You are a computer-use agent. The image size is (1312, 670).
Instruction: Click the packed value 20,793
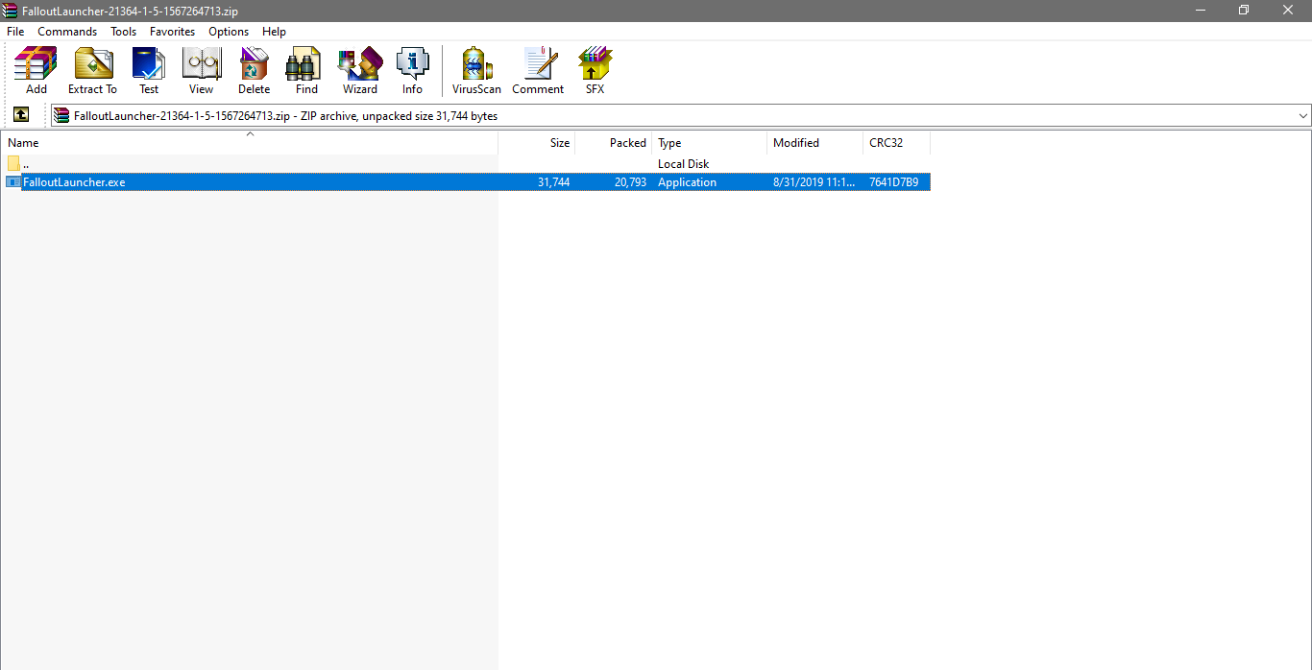coord(630,182)
